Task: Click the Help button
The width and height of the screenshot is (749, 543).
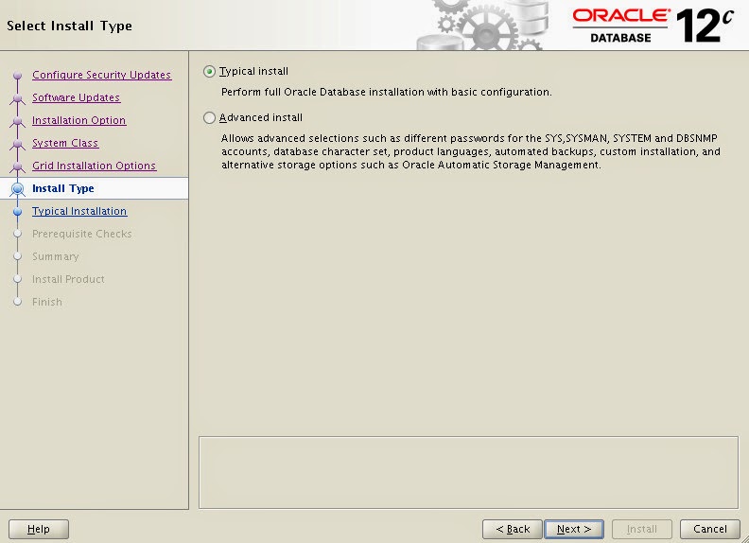Action: coord(39,529)
